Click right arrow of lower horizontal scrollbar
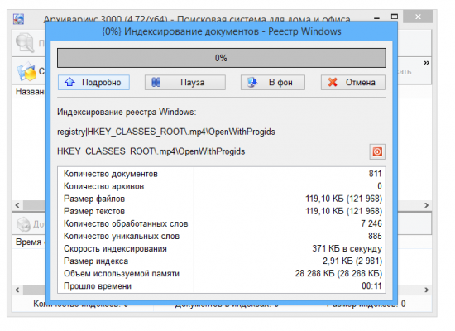 (x=426, y=290)
